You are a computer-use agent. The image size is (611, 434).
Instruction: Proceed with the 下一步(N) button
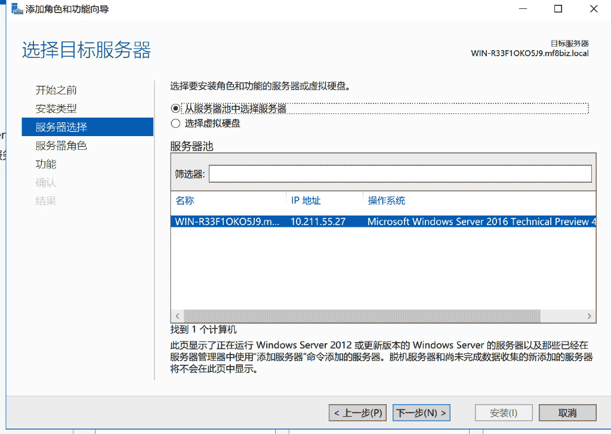pyautogui.click(x=421, y=412)
